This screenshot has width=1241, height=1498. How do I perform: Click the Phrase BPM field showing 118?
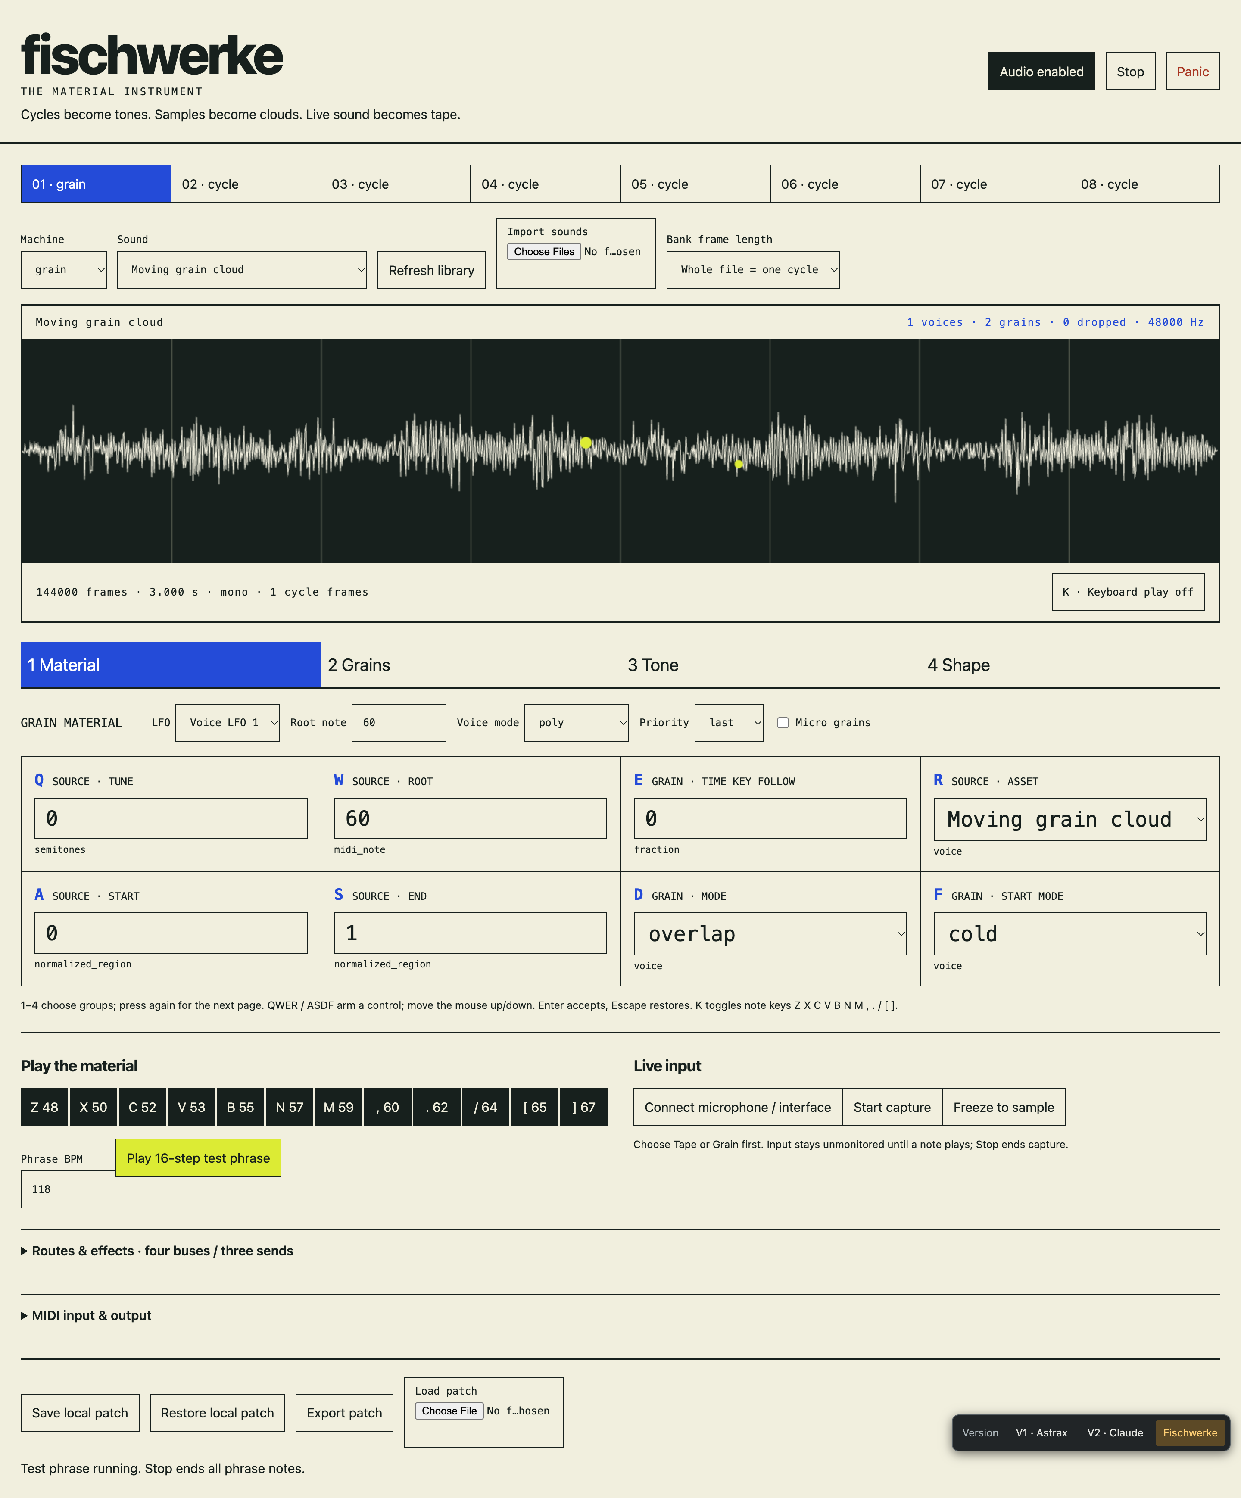(68, 1189)
